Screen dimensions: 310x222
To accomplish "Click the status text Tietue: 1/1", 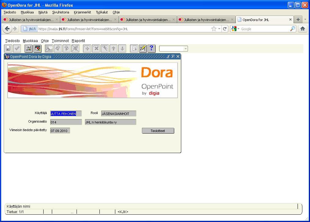I will click(15, 212).
